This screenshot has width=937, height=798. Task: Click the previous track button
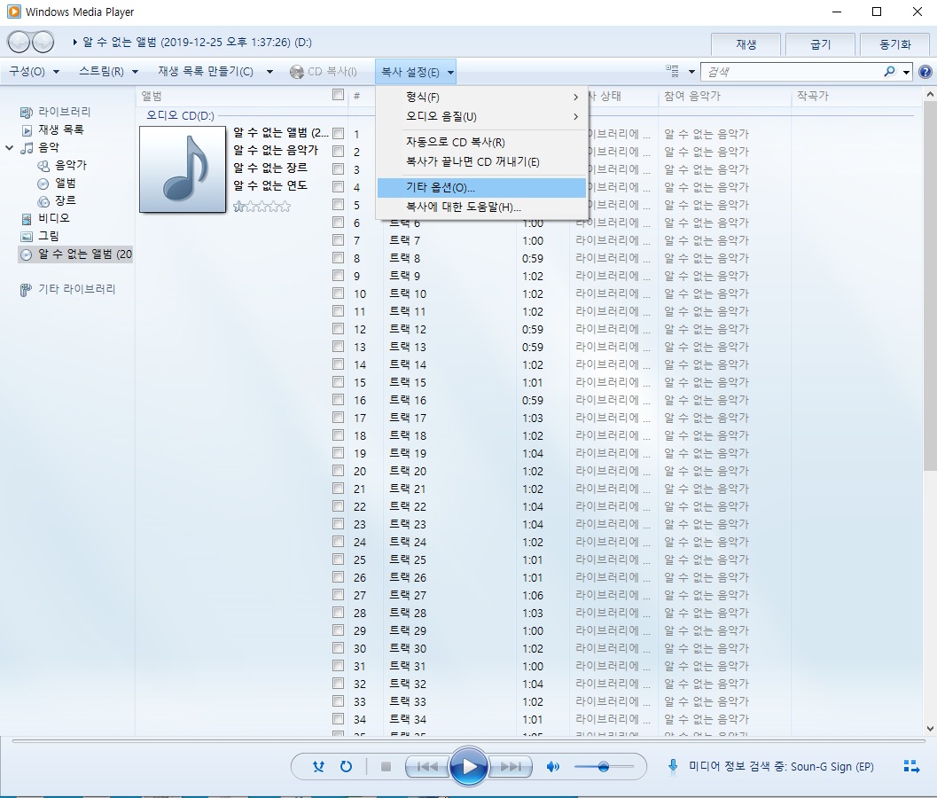[426, 766]
